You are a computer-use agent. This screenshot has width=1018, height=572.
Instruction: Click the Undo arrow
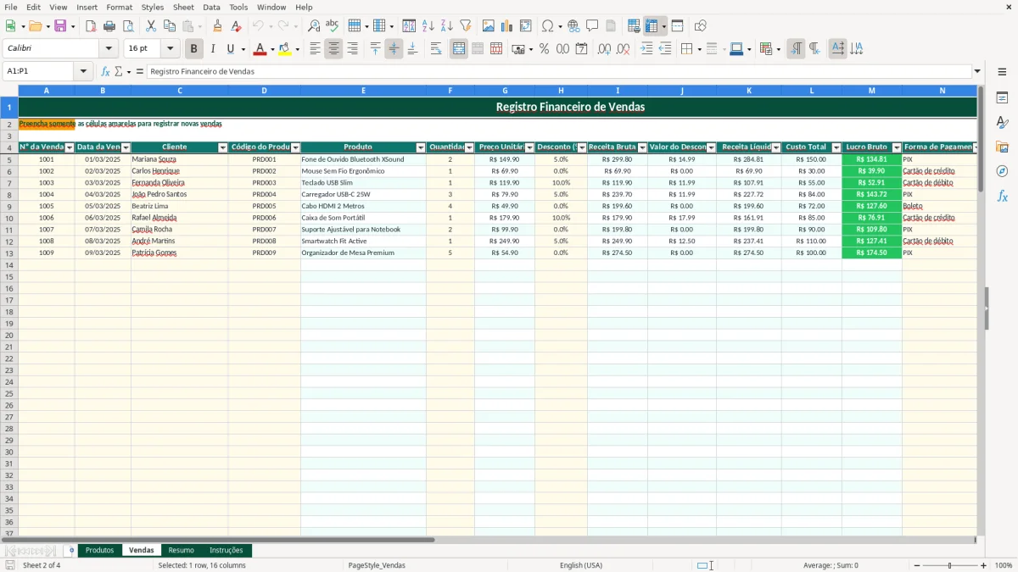[258, 26]
